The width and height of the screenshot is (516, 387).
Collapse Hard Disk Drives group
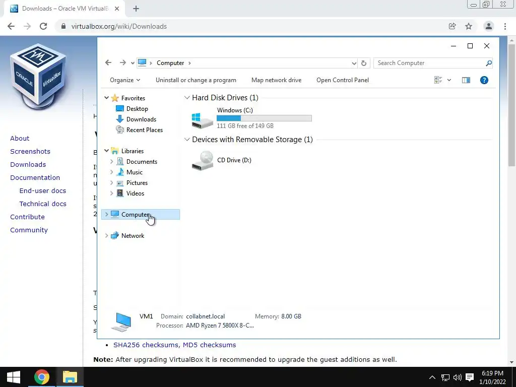187,97
